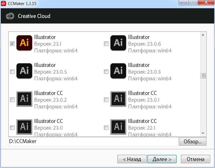
Task: Minimize the CCMaker window
Action: (184, 2)
